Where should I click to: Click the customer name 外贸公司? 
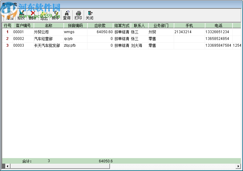[x=41, y=32]
